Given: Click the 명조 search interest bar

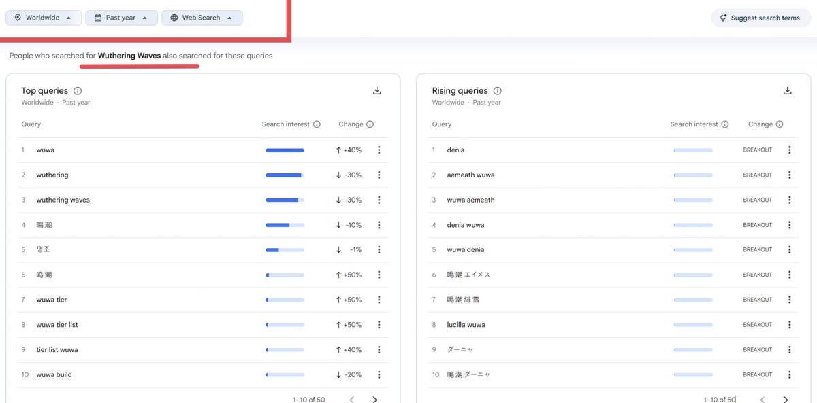Looking at the screenshot, I should [x=285, y=250].
